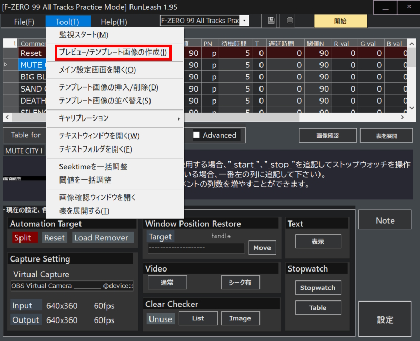Click the 表を展開 button
420x341 pixels.
pyautogui.click(x=386, y=136)
